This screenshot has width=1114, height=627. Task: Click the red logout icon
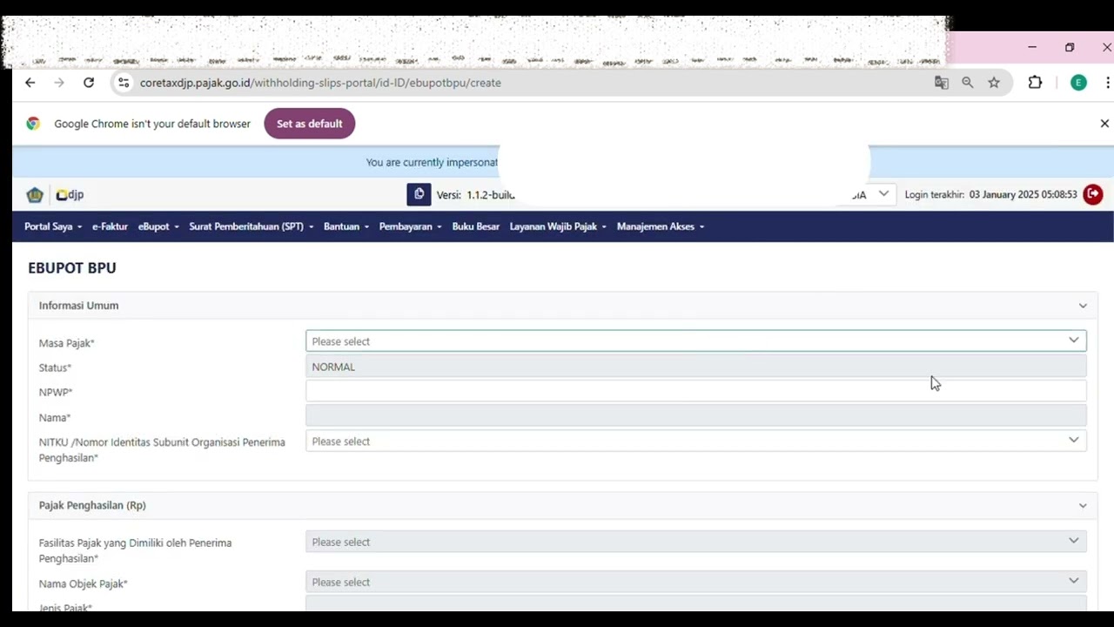1093,194
